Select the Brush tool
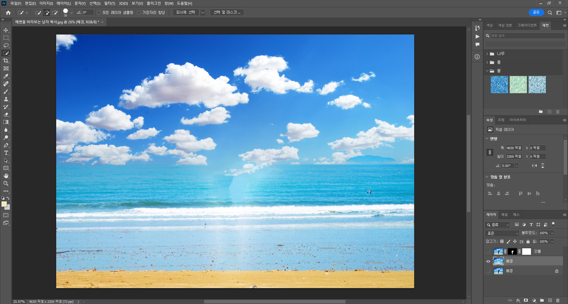 [6, 91]
